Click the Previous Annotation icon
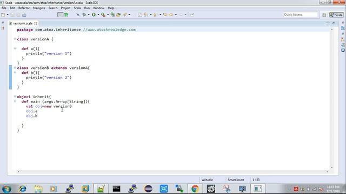 155,15
